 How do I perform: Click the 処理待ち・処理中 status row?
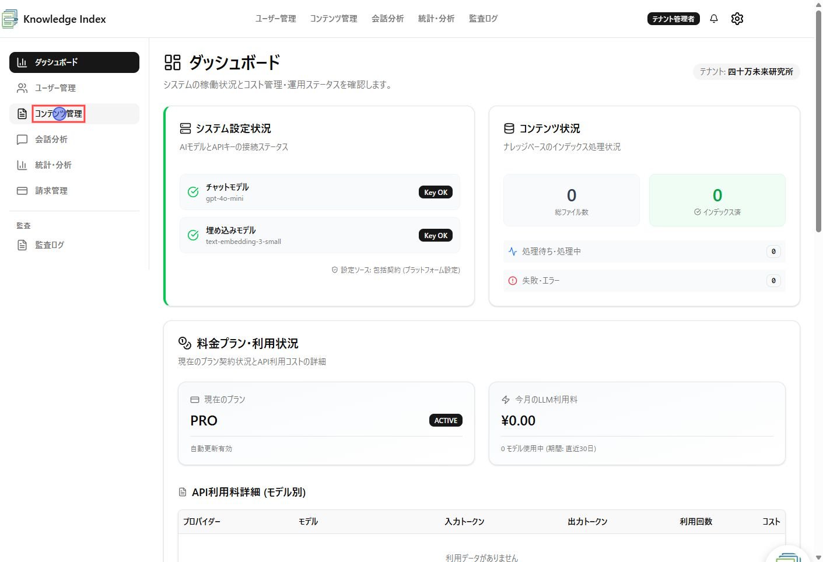[645, 252]
